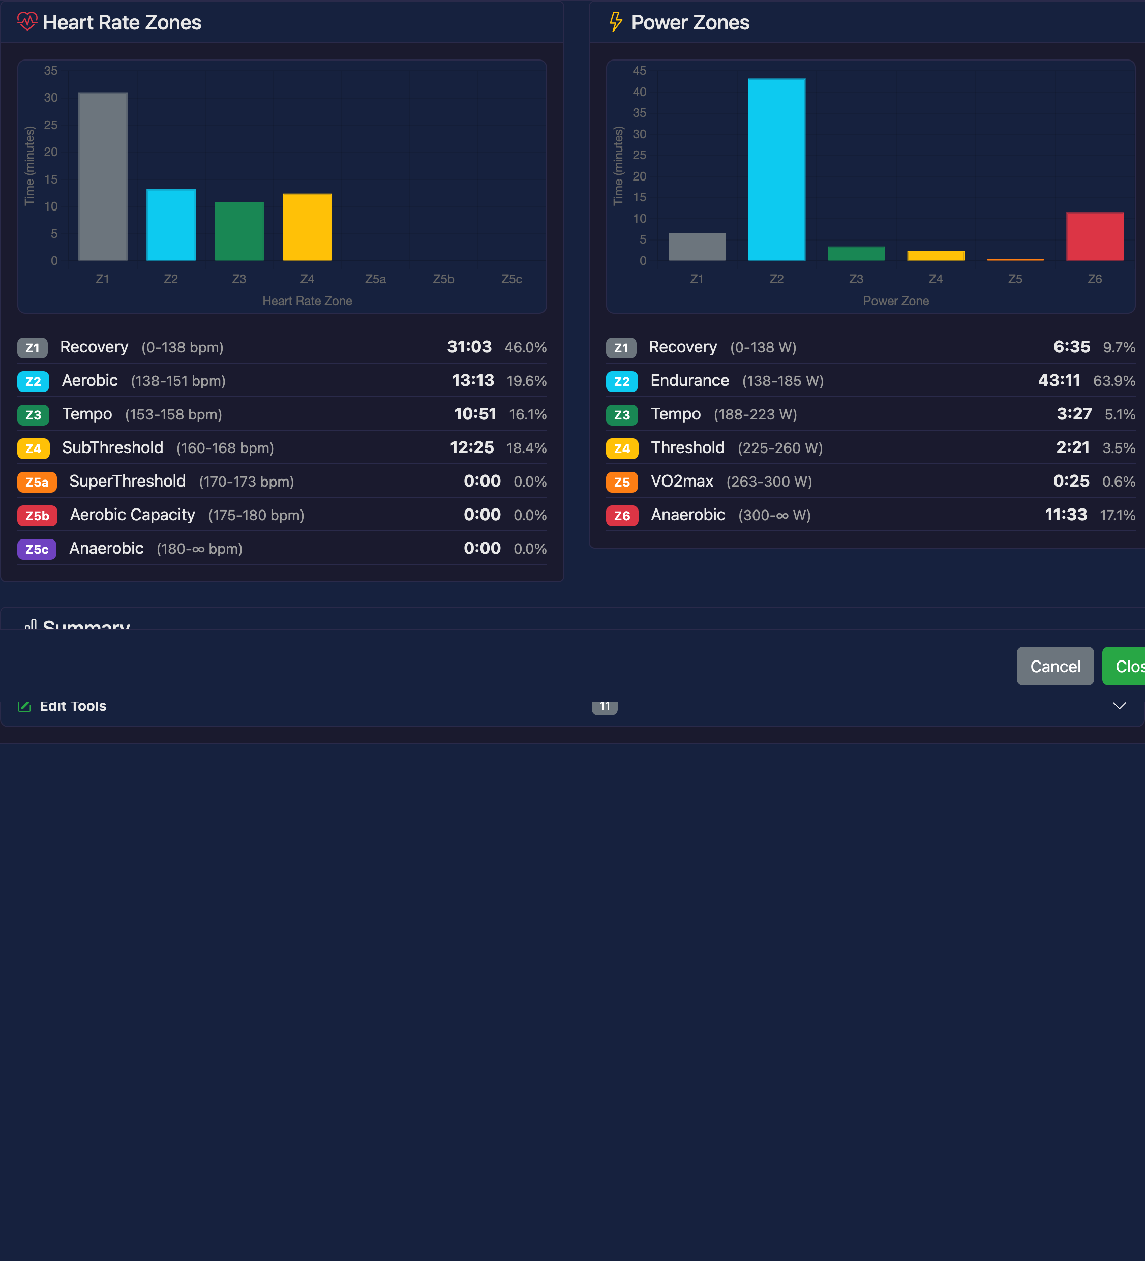
Task: Click the yellow Z4 power bar
Action: [x=936, y=256]
